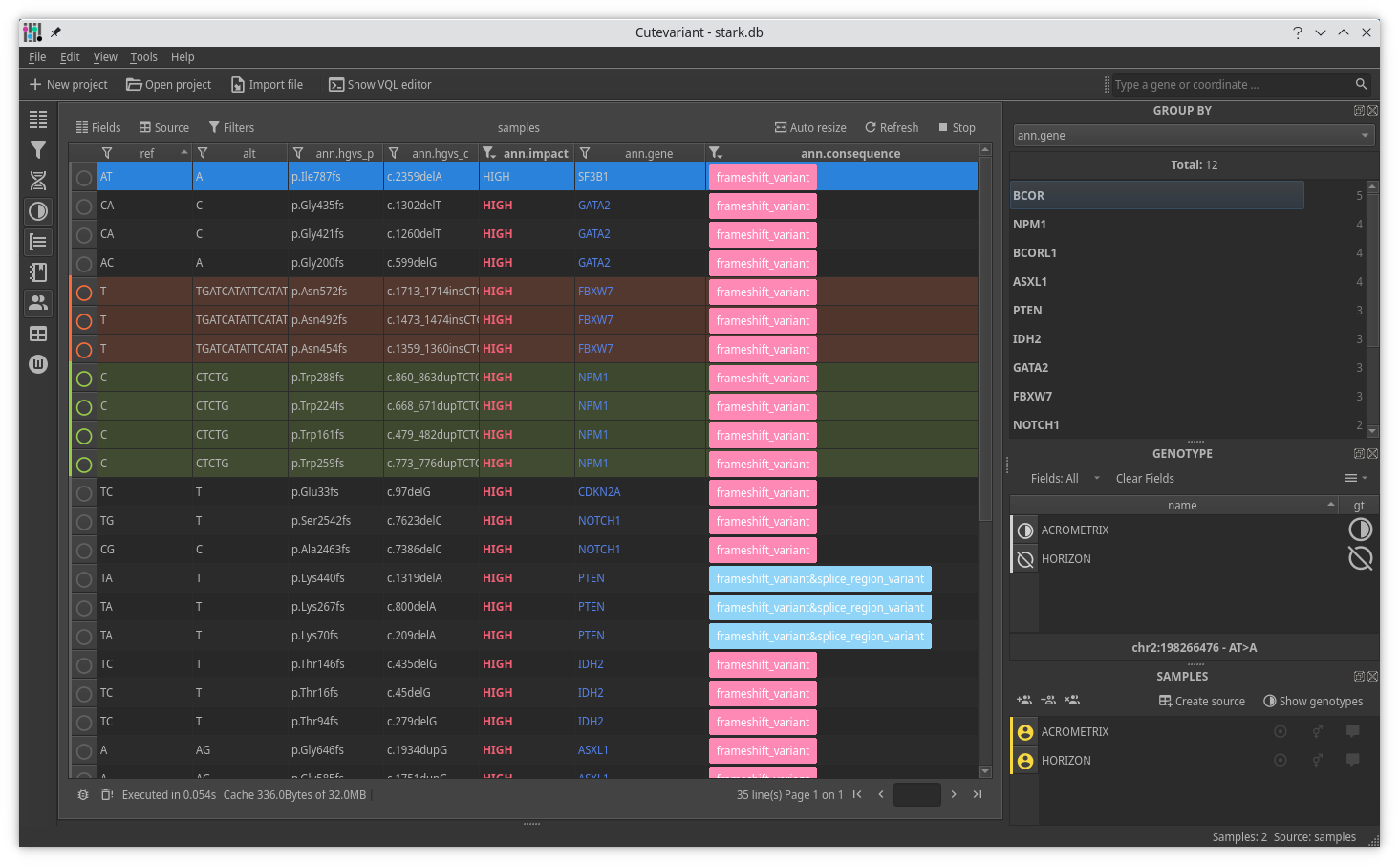Image resolution: width=1399 pixels, height=866 pixels.
Task: Open the Fields: All dropdown
Action: [1065, 478]
